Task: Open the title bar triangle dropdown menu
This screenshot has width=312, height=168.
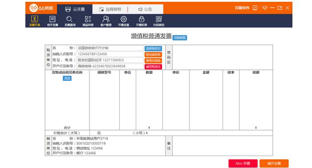Action: (x=265, y=8)
